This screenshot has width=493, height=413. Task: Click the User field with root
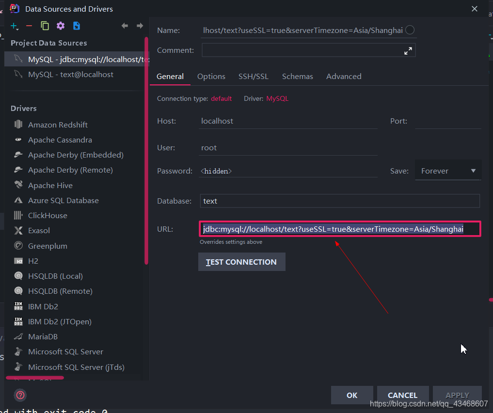(288, 148)
